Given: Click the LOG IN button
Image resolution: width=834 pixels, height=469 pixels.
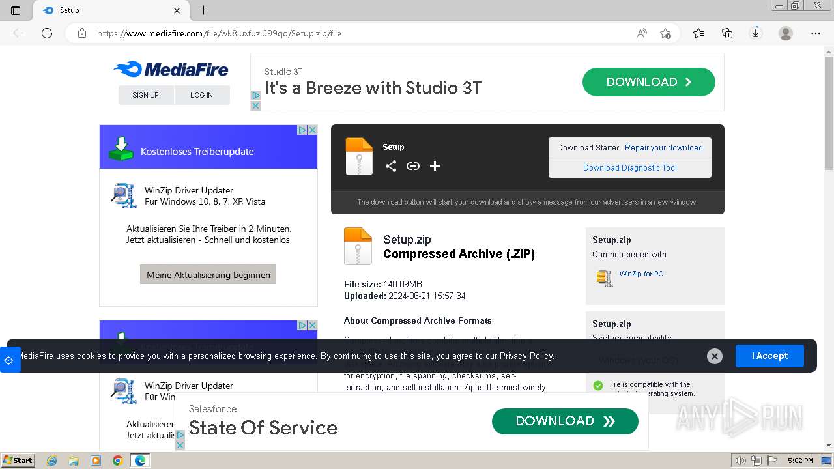Looking at the screenshot, I should click(201, 95).
